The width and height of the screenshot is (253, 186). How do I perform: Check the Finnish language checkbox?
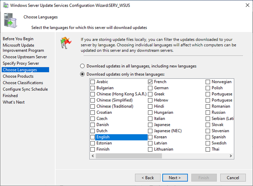[92, 149]
